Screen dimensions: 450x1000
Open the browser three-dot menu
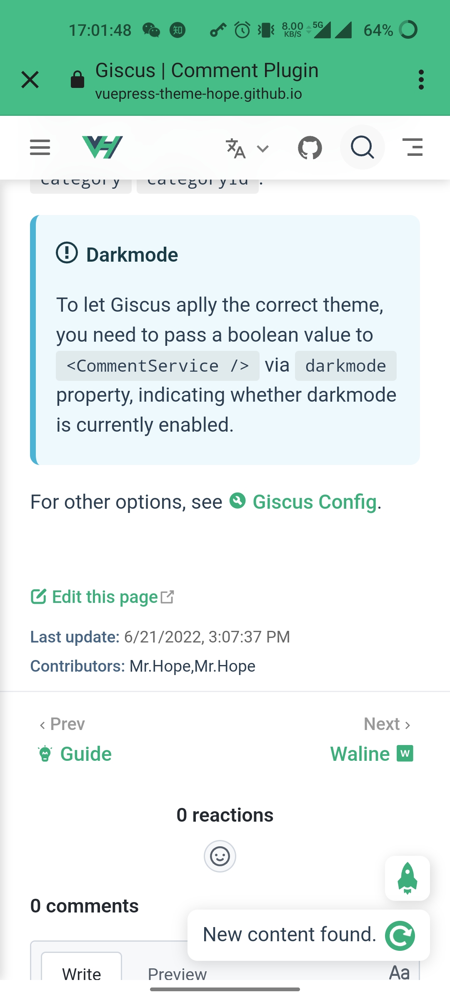click(421, 79)
